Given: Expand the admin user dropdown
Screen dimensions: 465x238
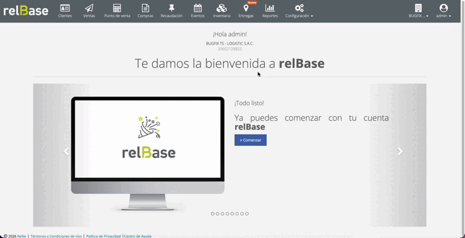Looking at the screenshot, I should pyautogui.click(x=443, y=15).
